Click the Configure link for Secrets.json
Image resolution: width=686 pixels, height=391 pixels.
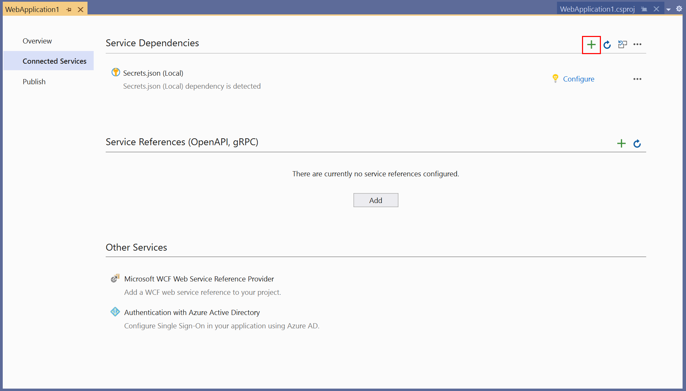pyautogui.click(x=579, y=78)
